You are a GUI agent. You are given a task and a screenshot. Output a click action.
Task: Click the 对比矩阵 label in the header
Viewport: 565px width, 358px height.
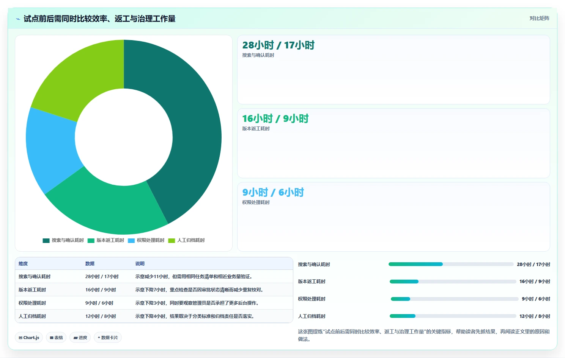coord(539,18)
